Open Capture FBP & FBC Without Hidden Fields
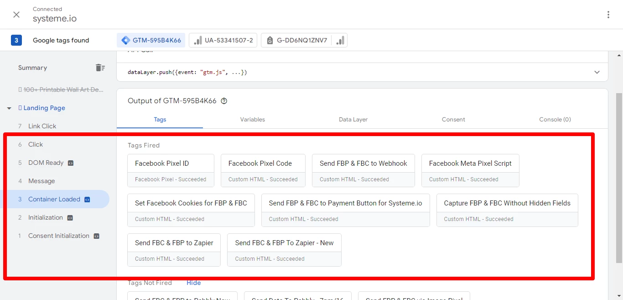The height and width of the screenshot is (300, 623). pyautogui.click(x=507, y=210)
